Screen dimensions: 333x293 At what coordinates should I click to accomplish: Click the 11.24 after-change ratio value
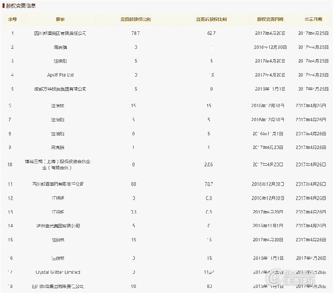point(209,272)
